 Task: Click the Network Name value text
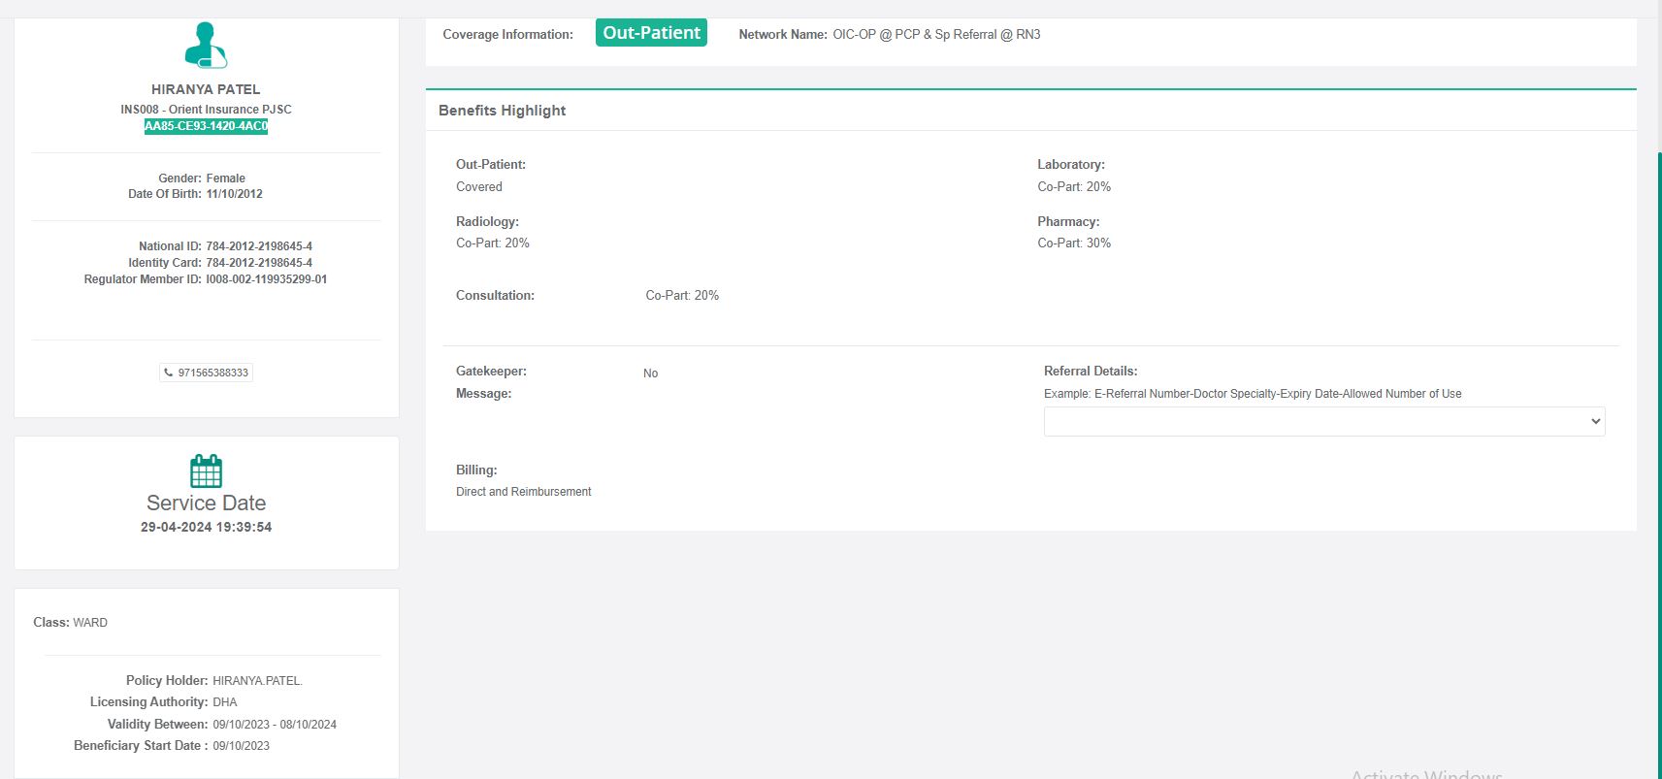click(936, 35)
